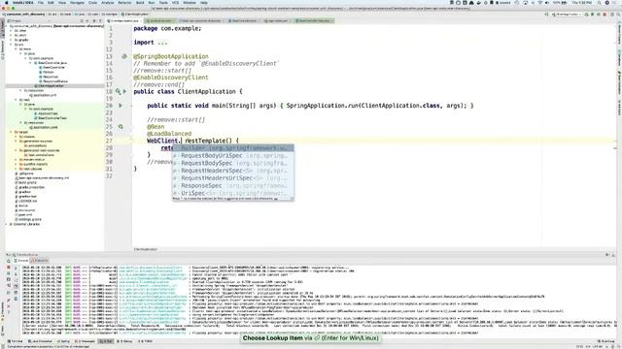Open the Analyze menu
622x349 pixels.
108,2
